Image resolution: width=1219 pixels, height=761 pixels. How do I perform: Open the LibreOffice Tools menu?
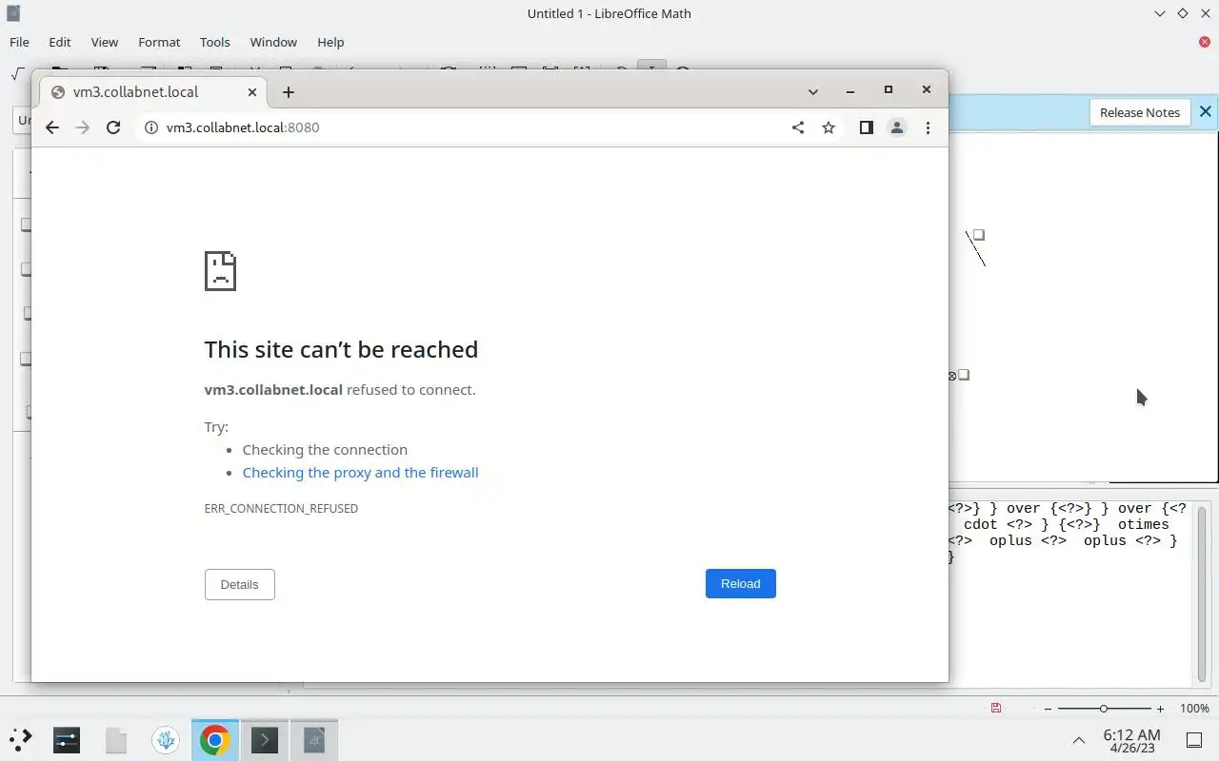(215, 42)
